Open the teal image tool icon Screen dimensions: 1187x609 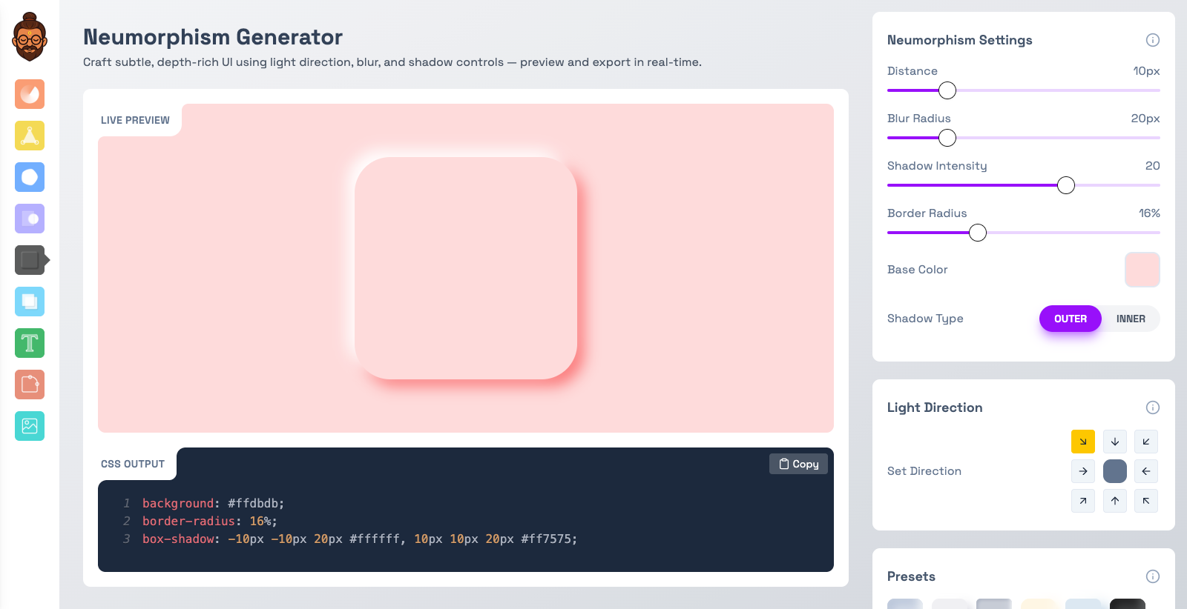coord(30,426)
